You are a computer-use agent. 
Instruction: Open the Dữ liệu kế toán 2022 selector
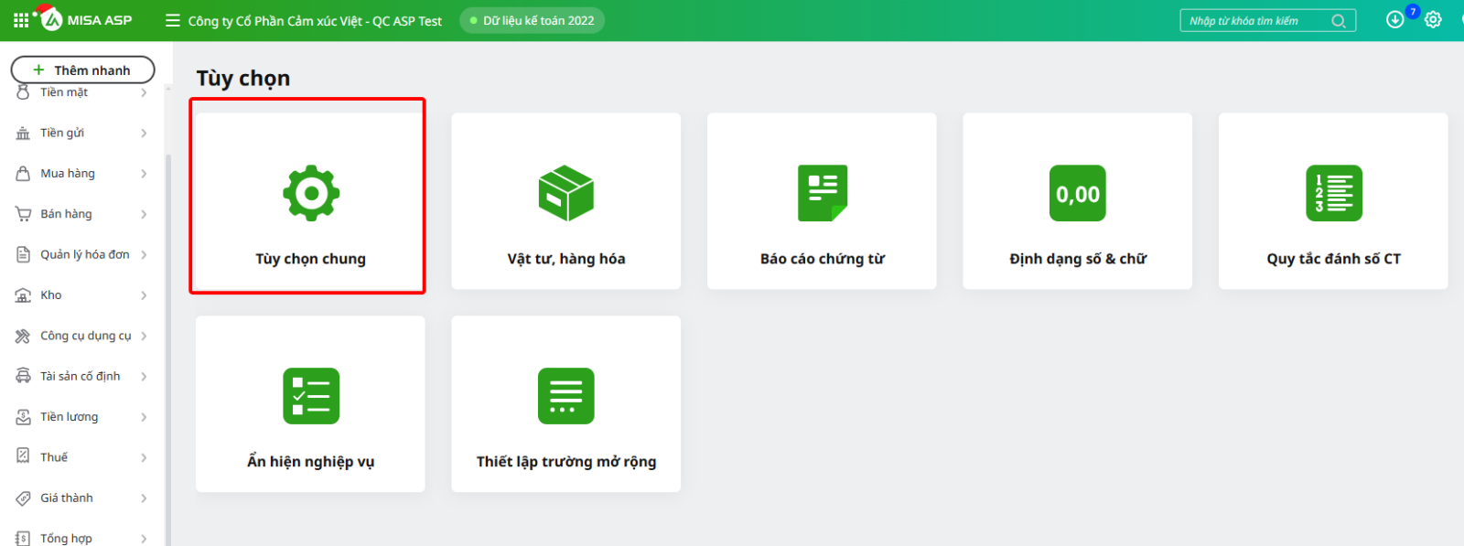532,20
